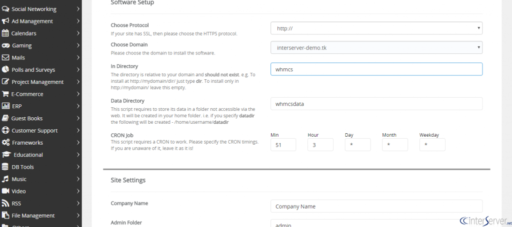Expand the Project Management chevron
The height and width of the screenshot is (227, 512).
click(x=78, y=82)
